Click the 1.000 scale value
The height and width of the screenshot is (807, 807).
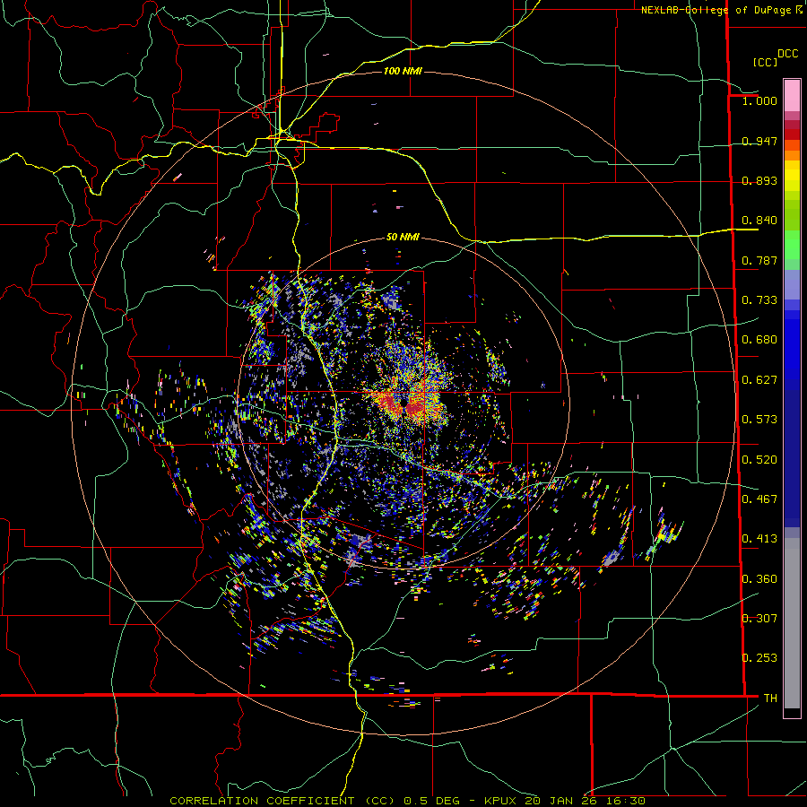point(759,100)
